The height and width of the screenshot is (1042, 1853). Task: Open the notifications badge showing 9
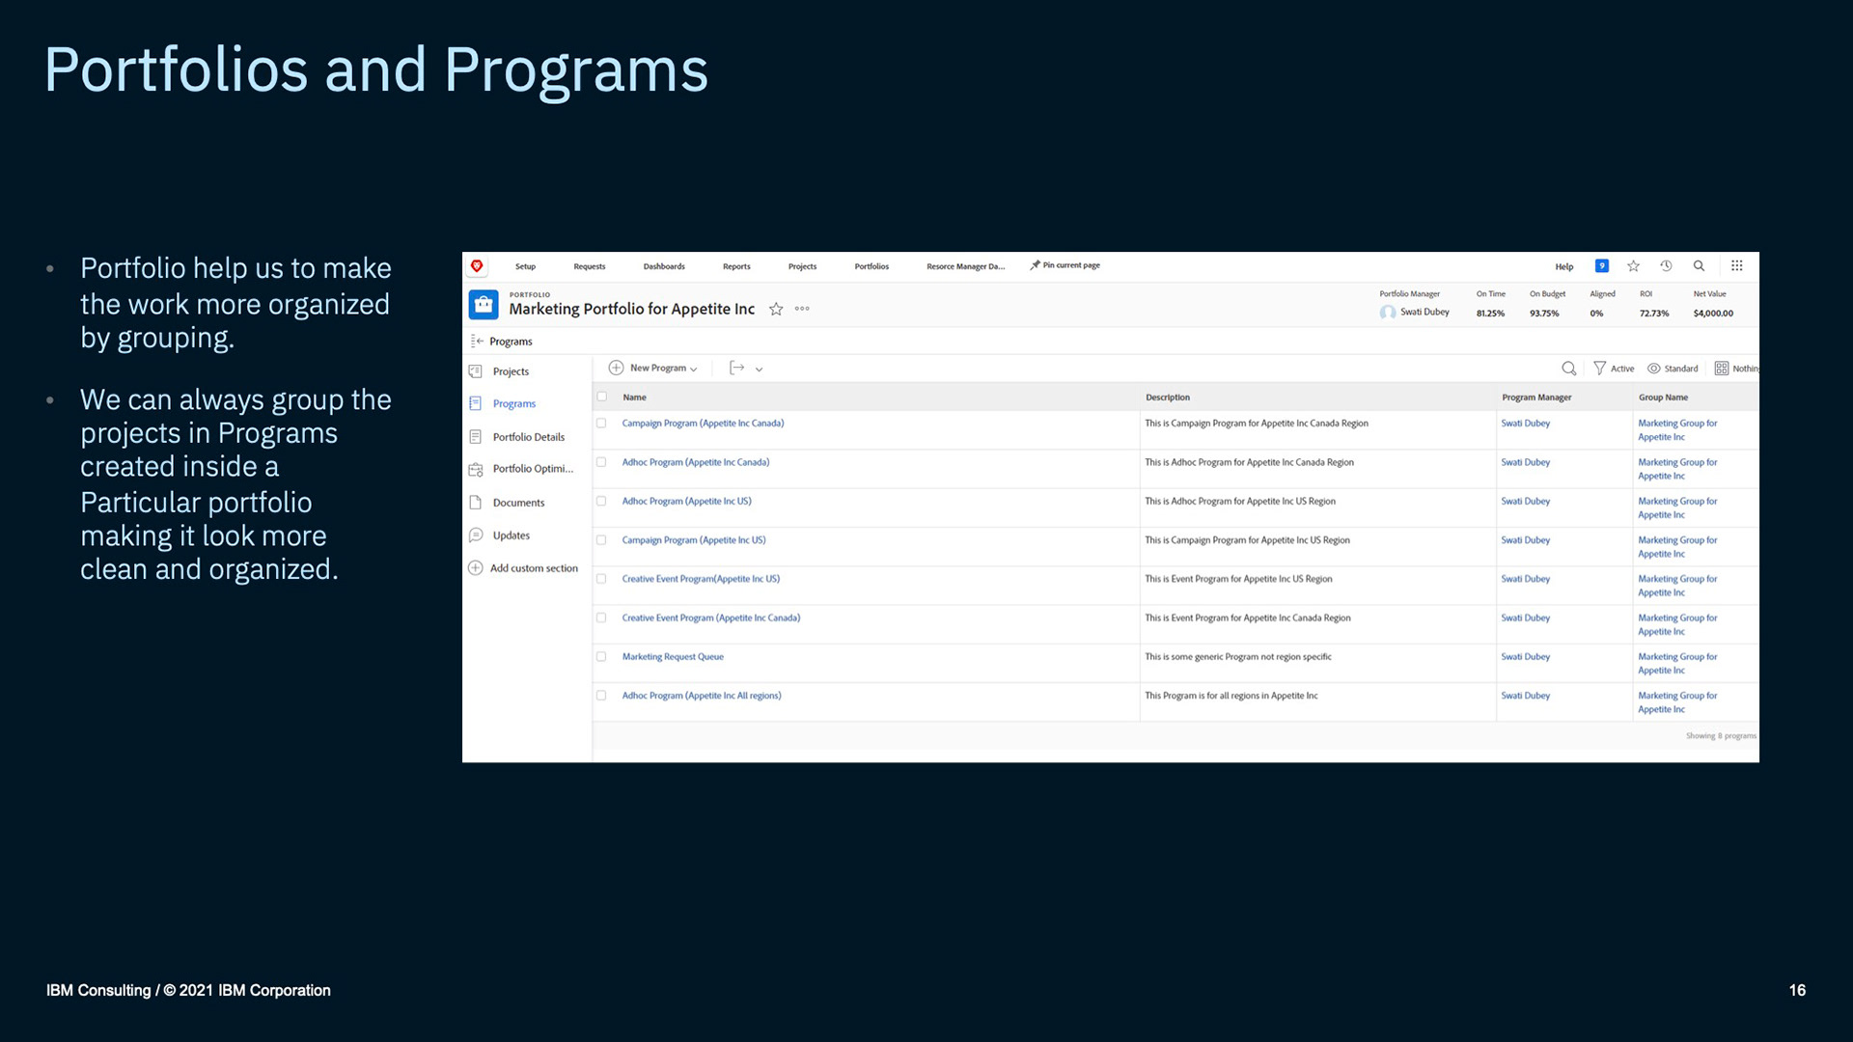click(x=1602, y=266)
